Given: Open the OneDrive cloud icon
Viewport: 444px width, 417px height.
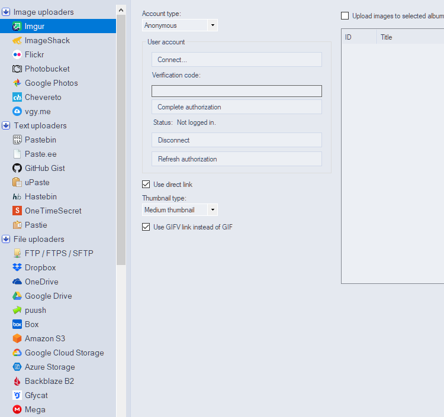Looking at the screenshot, I should [17, 282].
